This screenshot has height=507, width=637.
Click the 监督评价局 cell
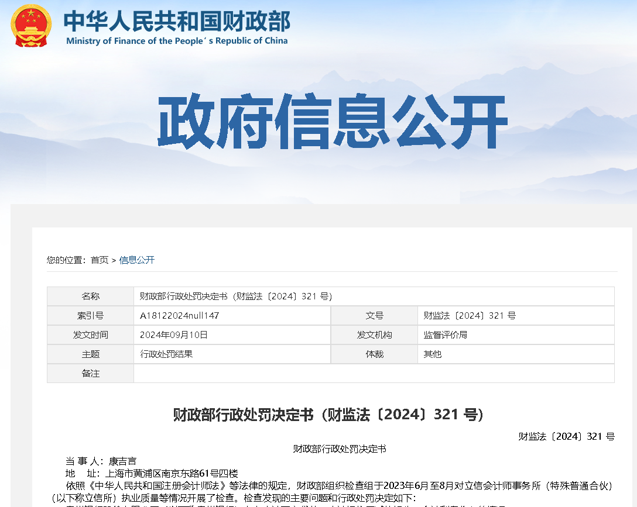tap(516, 335)
